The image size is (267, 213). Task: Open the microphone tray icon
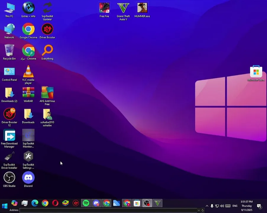pyautogui.click(x=212, y=206)
